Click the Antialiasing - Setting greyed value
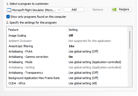 [x=95, y=67]
